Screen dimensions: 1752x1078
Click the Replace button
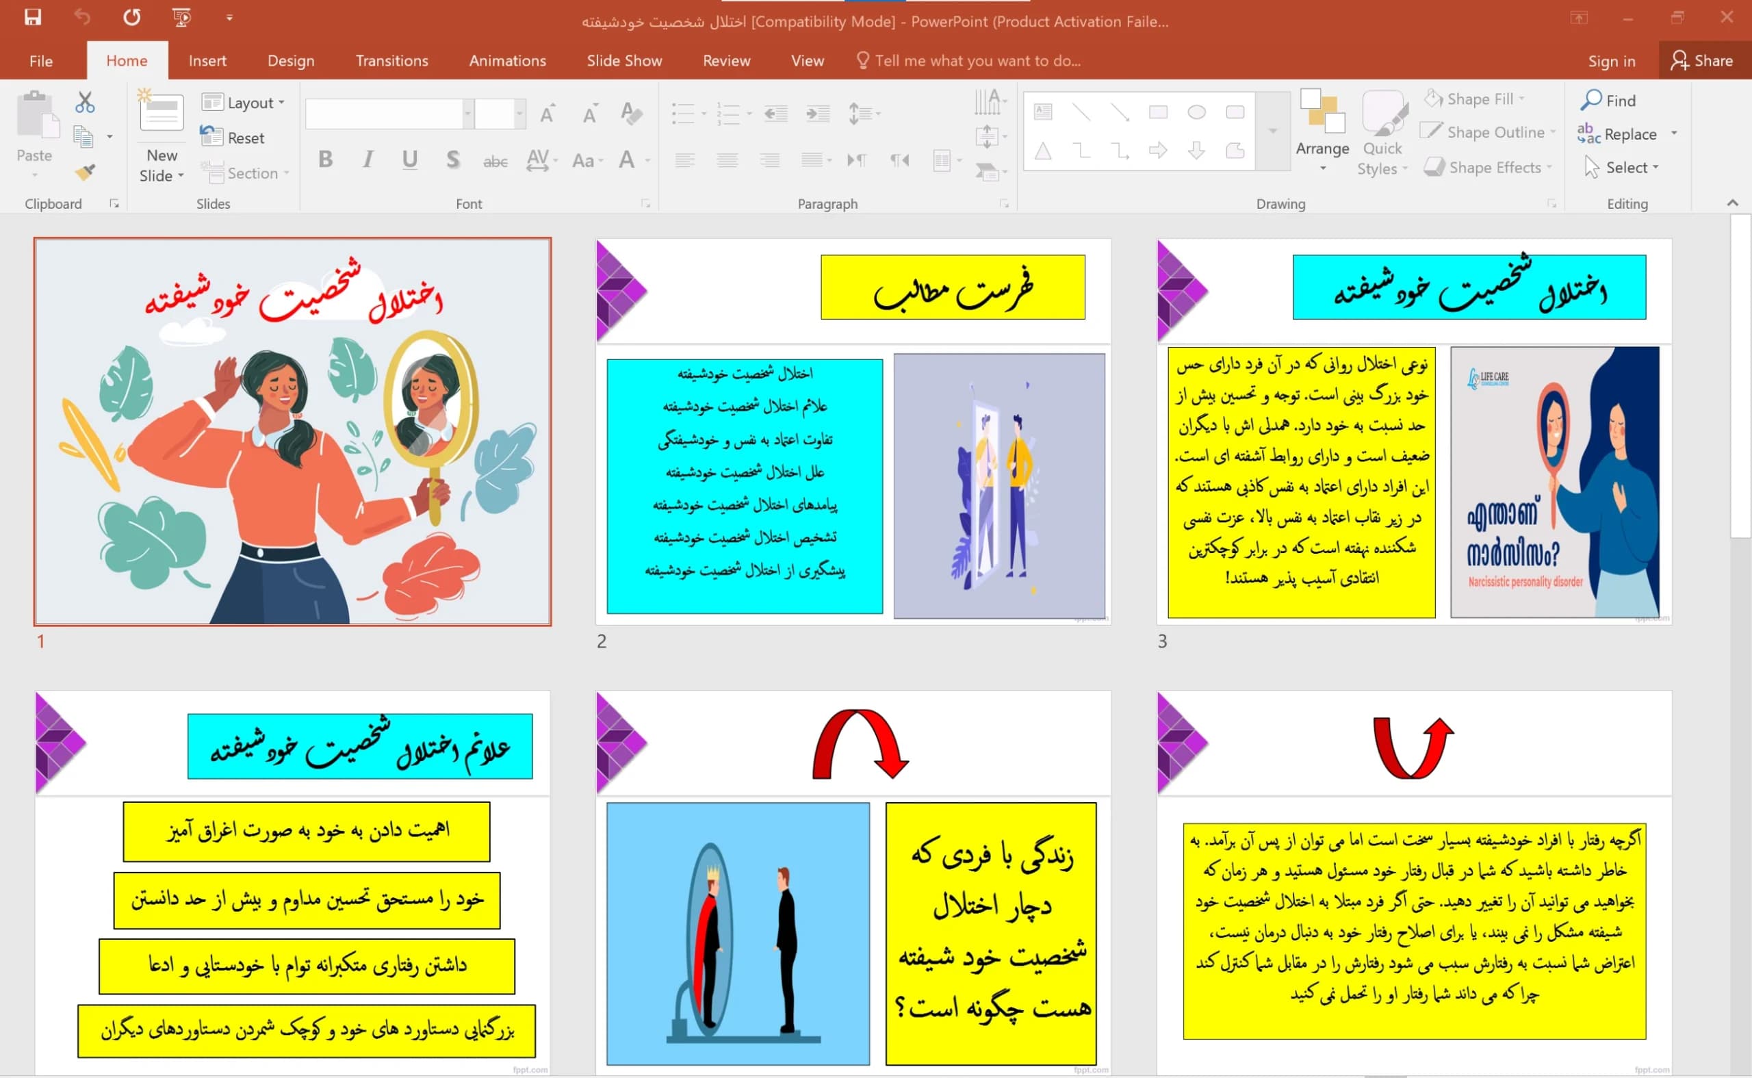tap(1619, 134)
